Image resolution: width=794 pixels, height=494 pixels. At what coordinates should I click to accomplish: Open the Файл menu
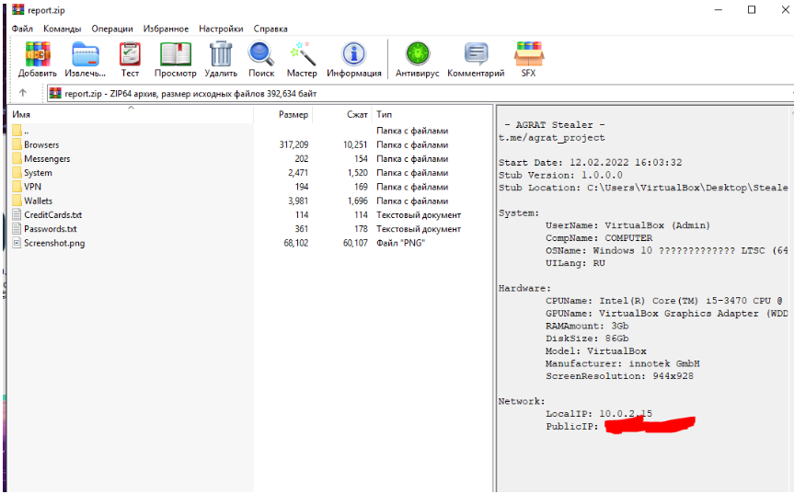(22, 29)
